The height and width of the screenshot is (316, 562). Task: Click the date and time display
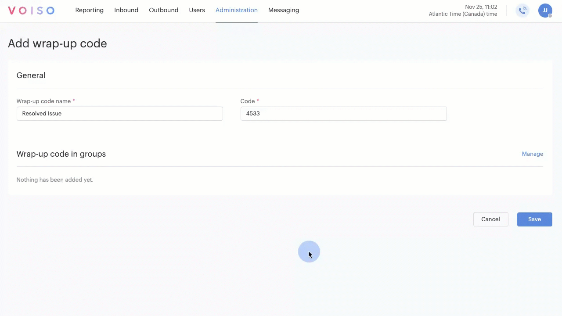(481, 7)
